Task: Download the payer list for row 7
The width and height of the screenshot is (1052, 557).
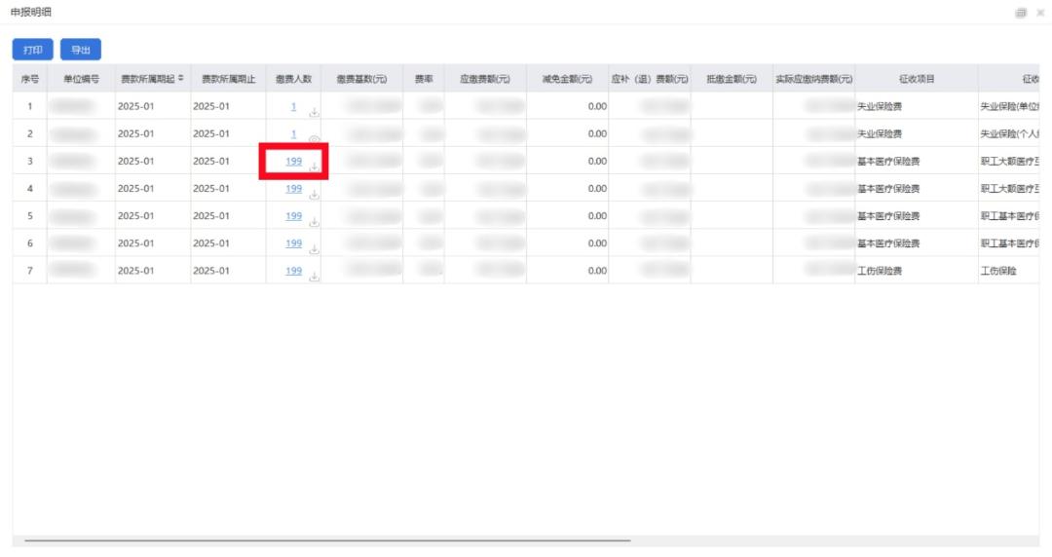Action: tap(315, 277)
